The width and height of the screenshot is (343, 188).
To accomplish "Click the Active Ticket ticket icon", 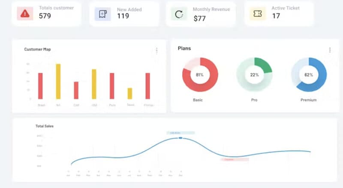I will click(258, 14).
